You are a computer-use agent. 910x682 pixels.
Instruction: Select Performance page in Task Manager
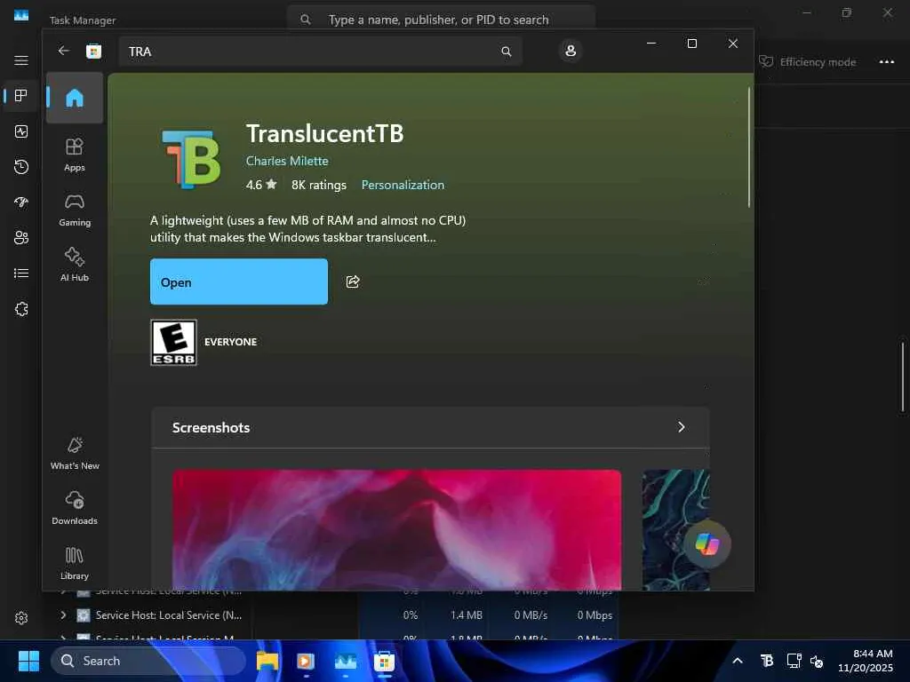pos(21,131)
